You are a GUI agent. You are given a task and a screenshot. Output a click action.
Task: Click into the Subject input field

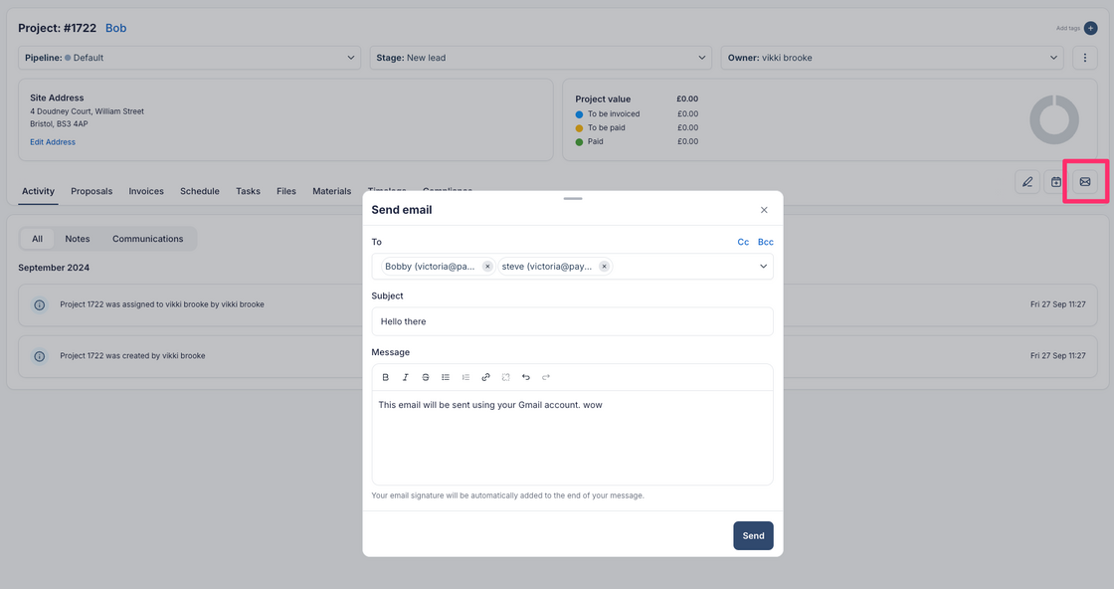(x=572, y=321)
